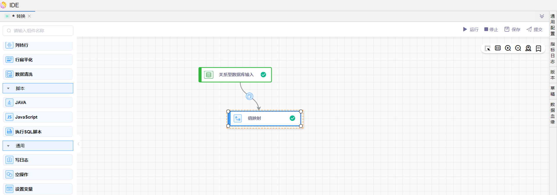Image resolution: width=557 pixels, height=195 pixels.
Task: Collapse the 脚本 component group
Action: [x=8, y=88]
